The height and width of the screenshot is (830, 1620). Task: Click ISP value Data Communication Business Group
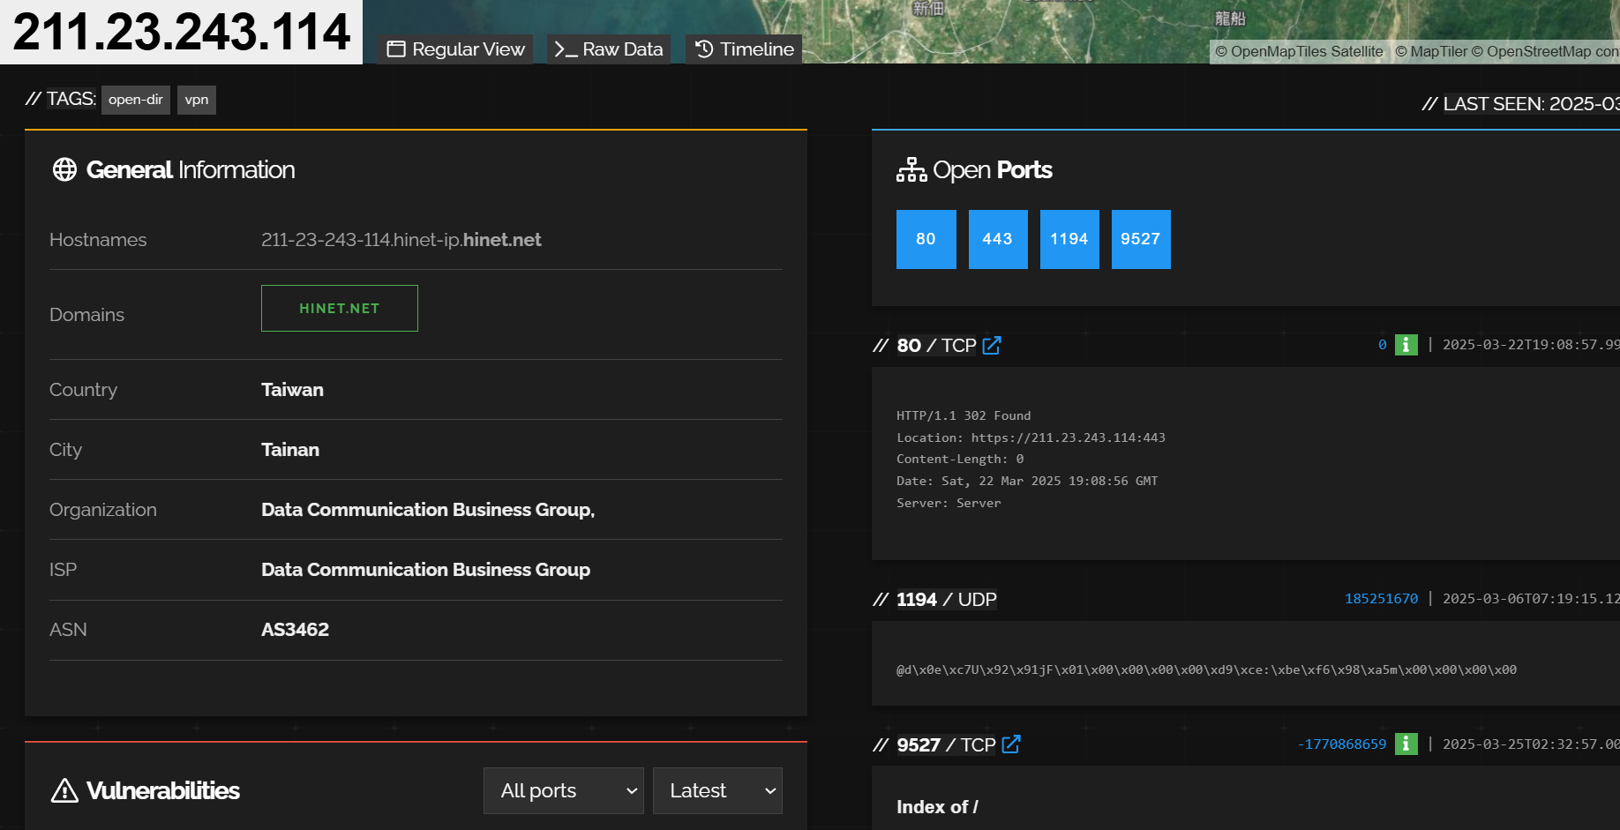[425, 570]
